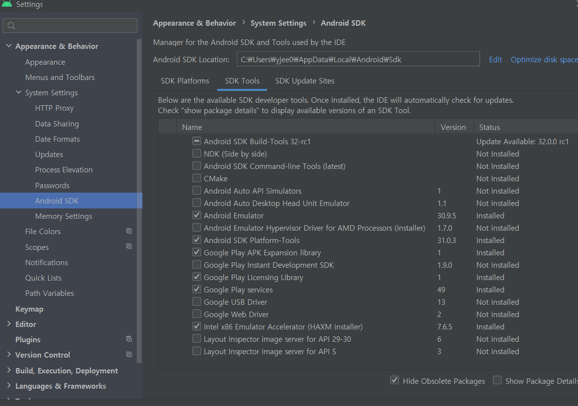
Task: Click the search magnifier icon
Action: [11, 26]
